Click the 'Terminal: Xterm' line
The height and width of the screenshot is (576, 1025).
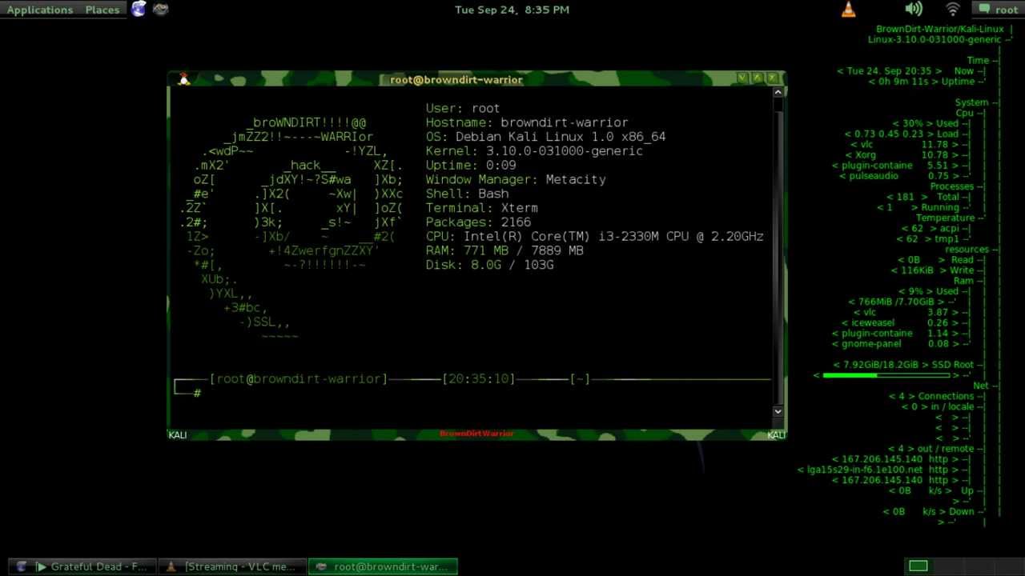click(x=481, y=208)
